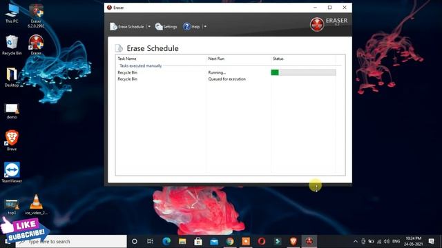This screenshot has width=442, height=248.
Task: Sort by Next Run column header
Action: 216,59
